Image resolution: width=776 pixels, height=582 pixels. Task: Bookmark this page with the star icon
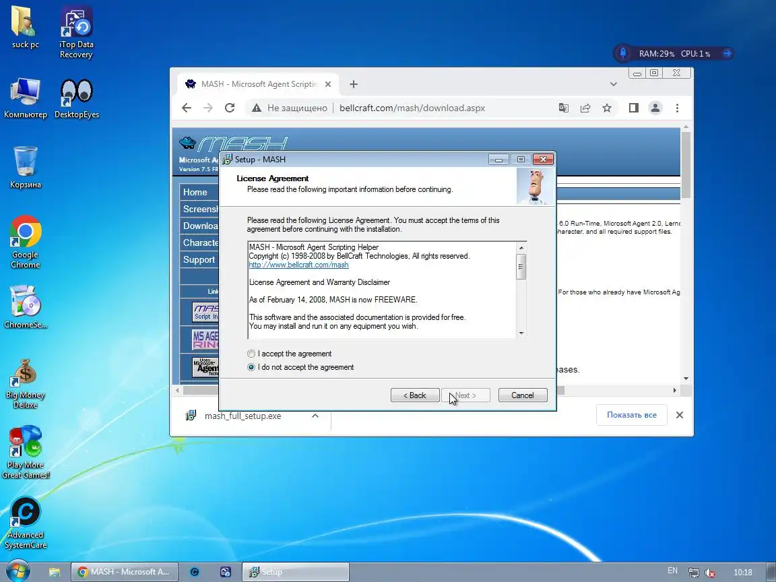pyautogui.click(x=607, y=108)
